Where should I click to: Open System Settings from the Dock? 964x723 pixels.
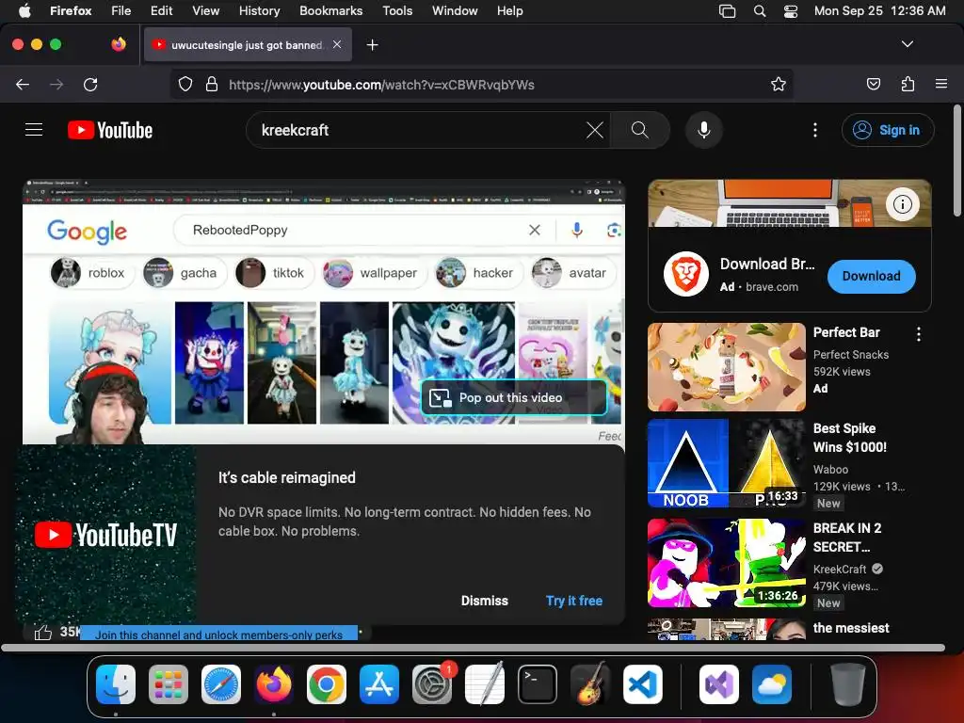[x=431, y=684]
